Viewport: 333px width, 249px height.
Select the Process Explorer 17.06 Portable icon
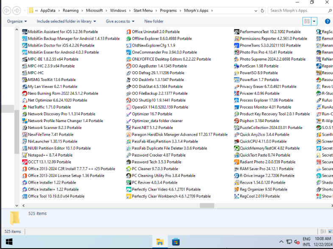click(x=236, y=100)
